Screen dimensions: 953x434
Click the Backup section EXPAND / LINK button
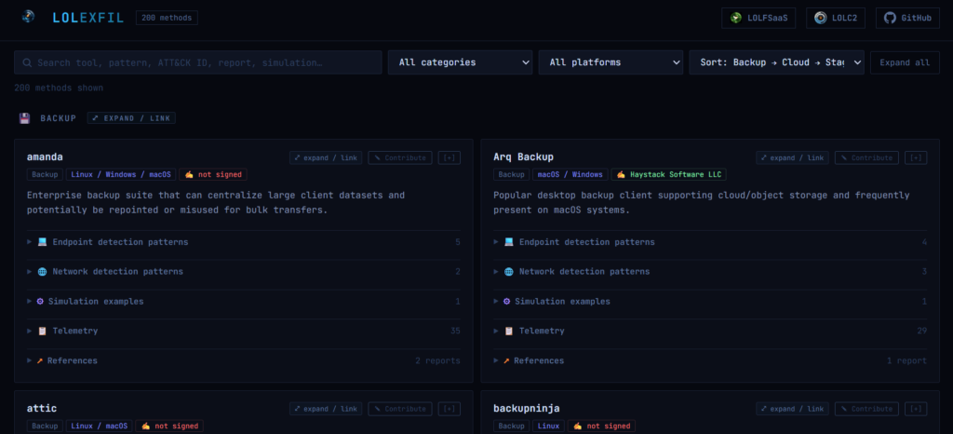tap(131, 118)
